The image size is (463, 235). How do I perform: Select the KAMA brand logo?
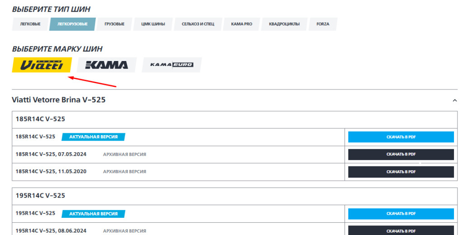pyautogui.click(x=107, y=65)
